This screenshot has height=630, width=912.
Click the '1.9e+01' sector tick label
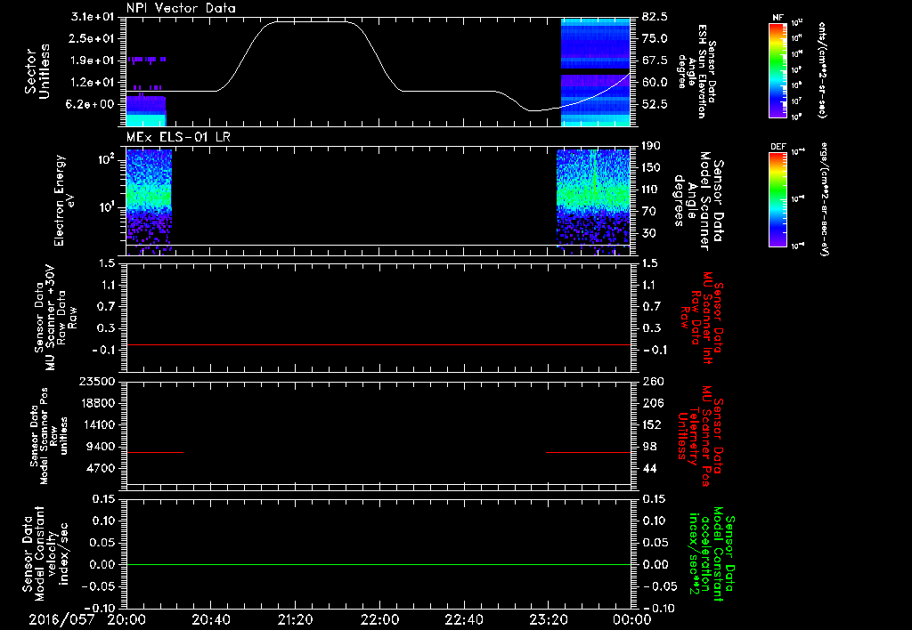pyautogui.click(x=93, y=61)
